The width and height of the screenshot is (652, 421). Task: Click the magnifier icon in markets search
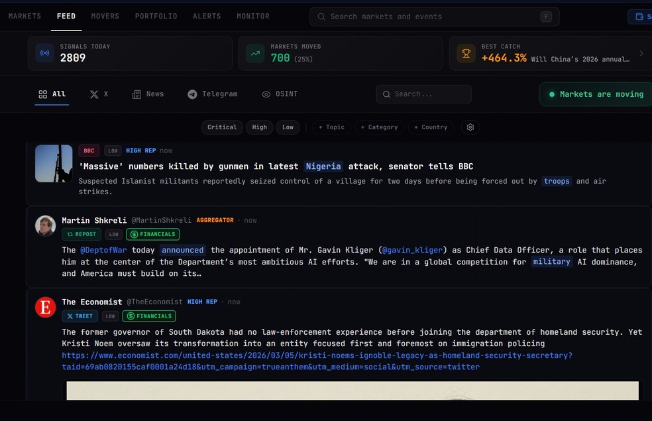coord(321,17)
